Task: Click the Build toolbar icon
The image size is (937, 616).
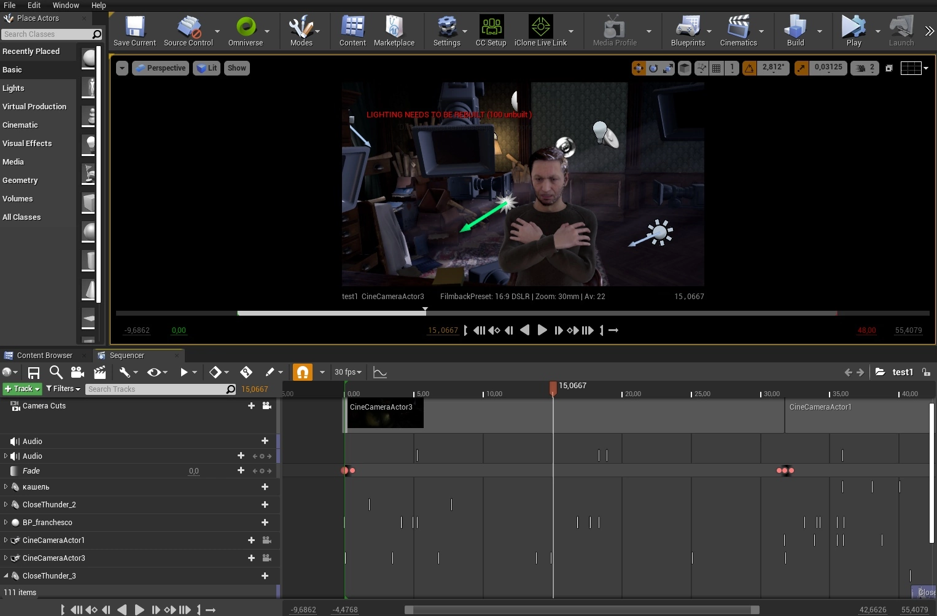Action: click(x=795, y=31)
